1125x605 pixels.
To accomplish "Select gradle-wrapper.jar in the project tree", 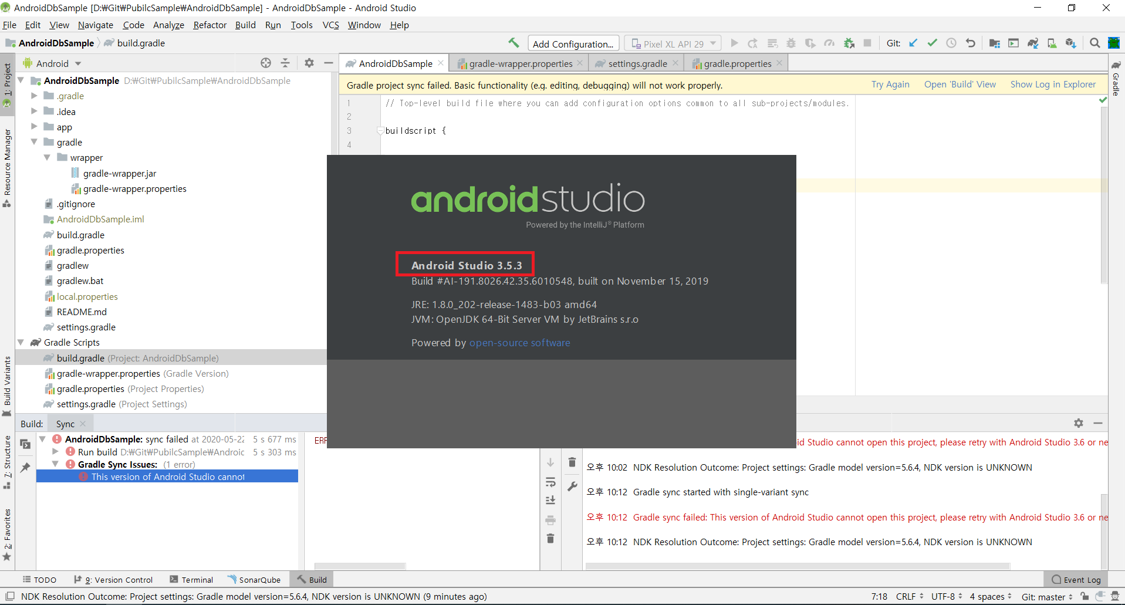I will [x=120, y=173].
